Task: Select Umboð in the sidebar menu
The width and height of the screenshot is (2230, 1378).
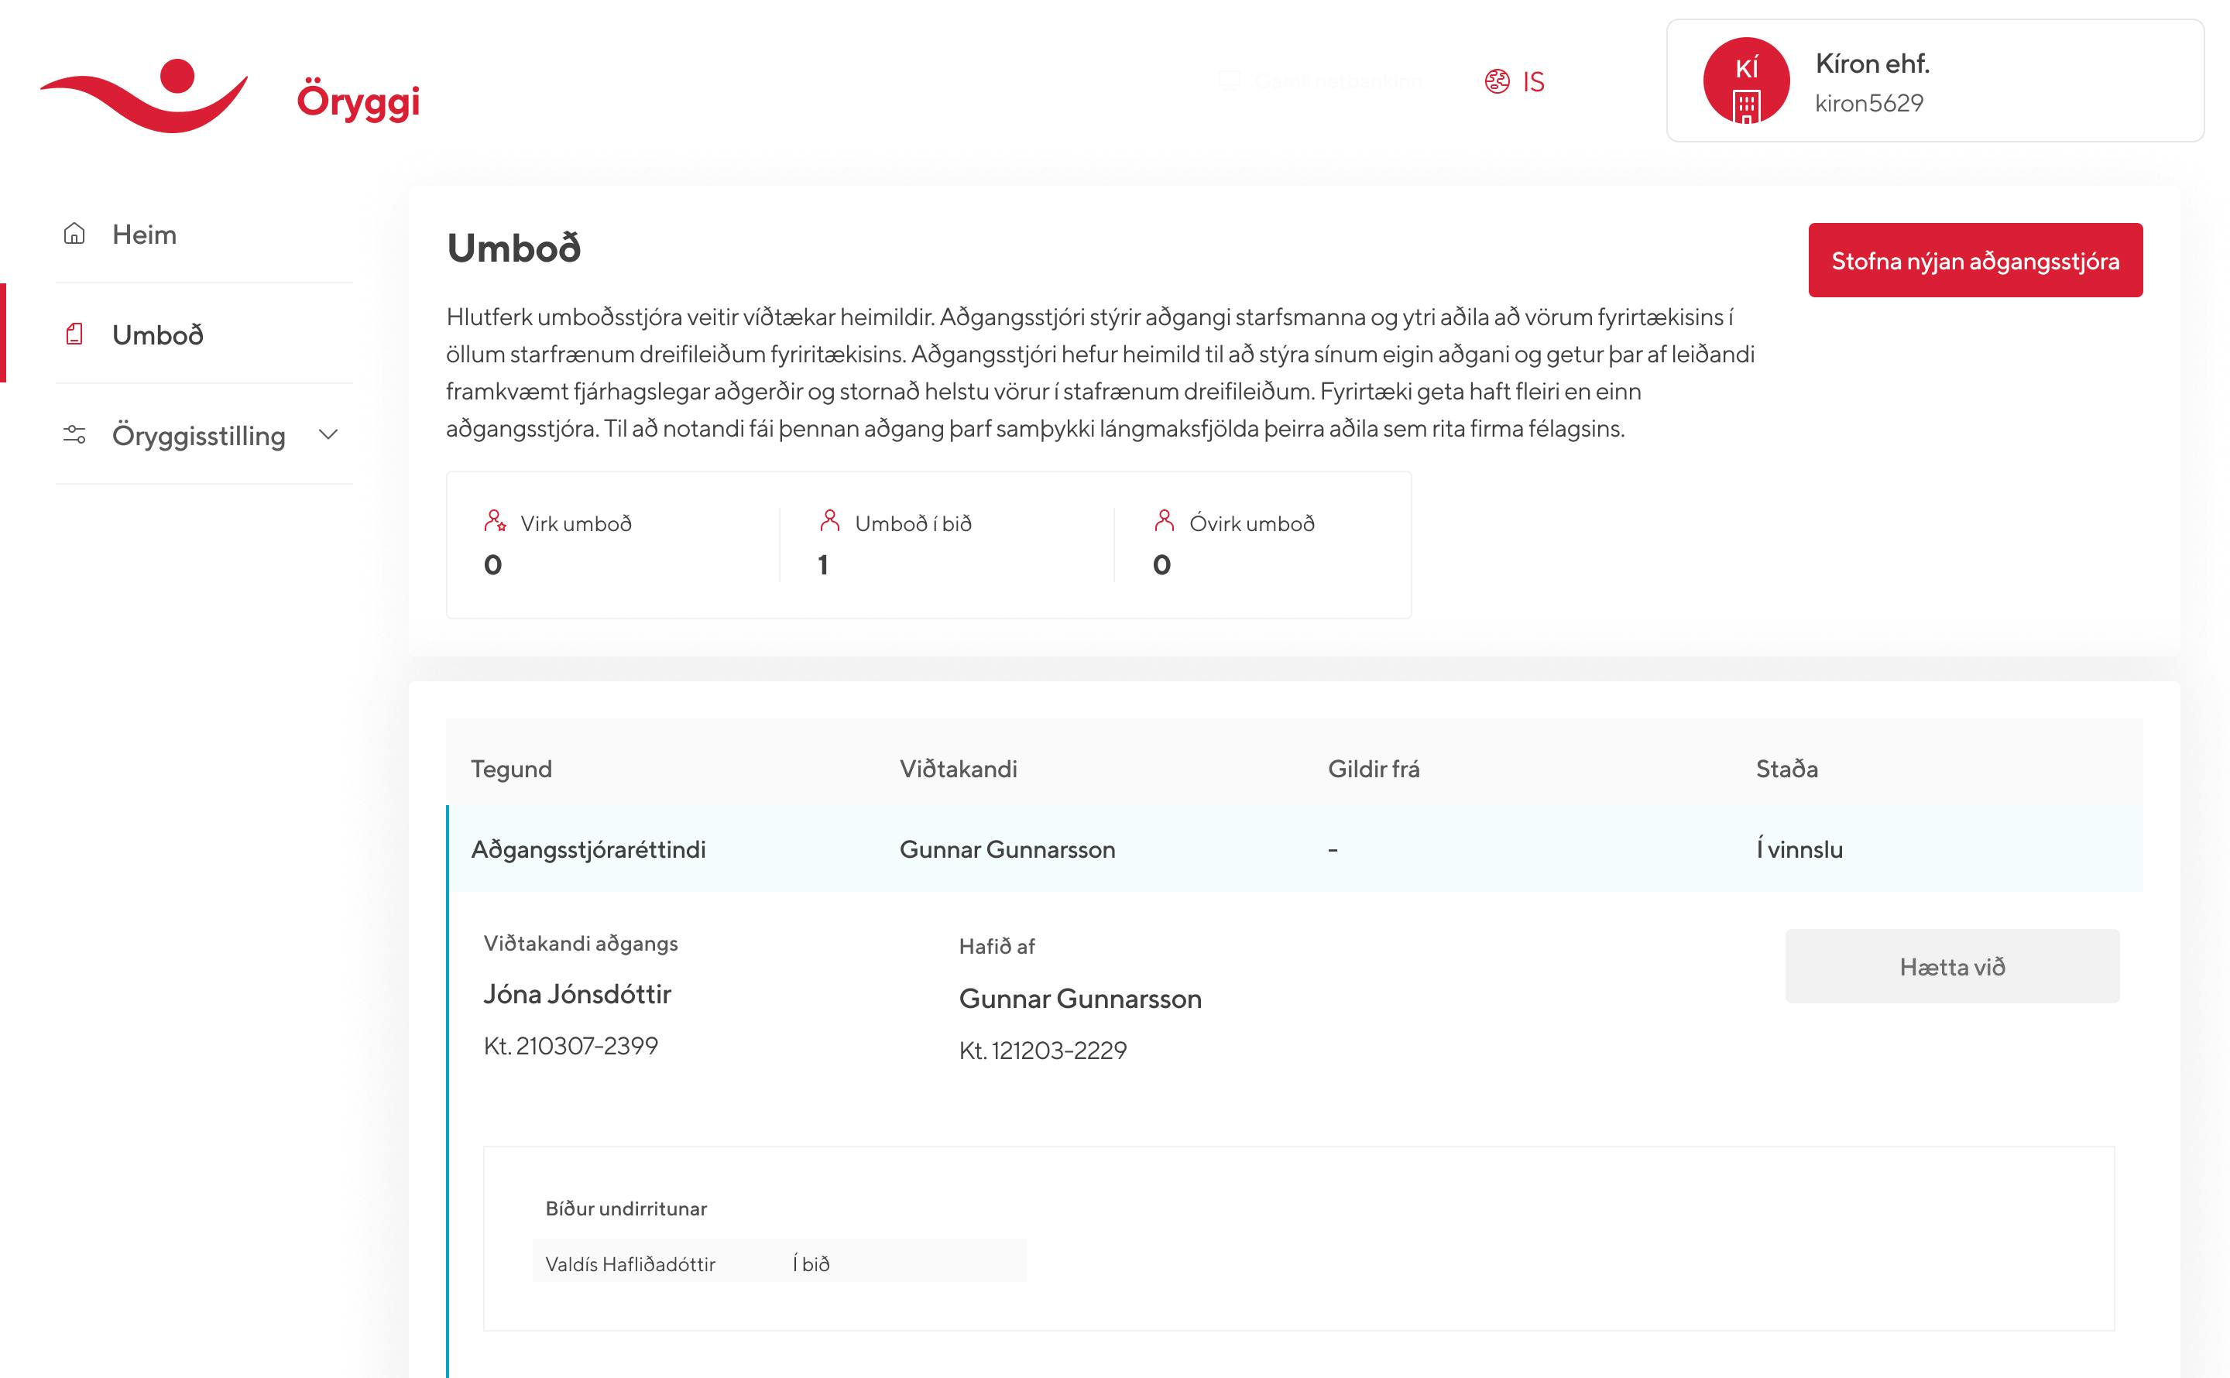Action: [158, 334]
